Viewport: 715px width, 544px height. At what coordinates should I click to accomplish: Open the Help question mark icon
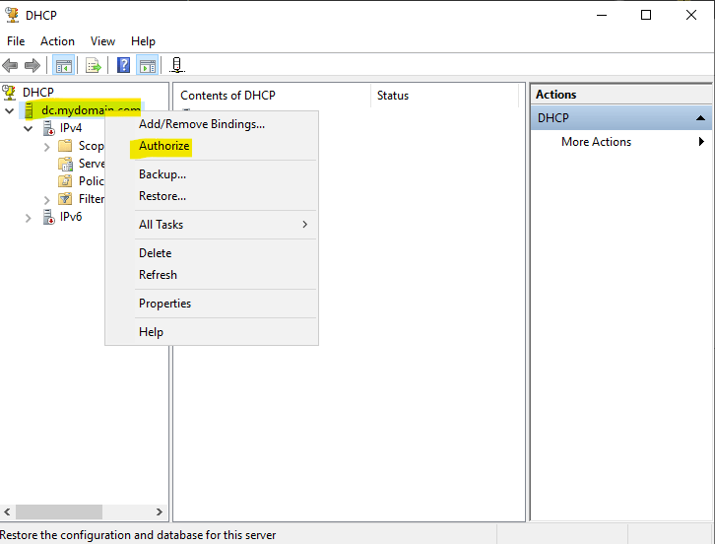[124, 66]
